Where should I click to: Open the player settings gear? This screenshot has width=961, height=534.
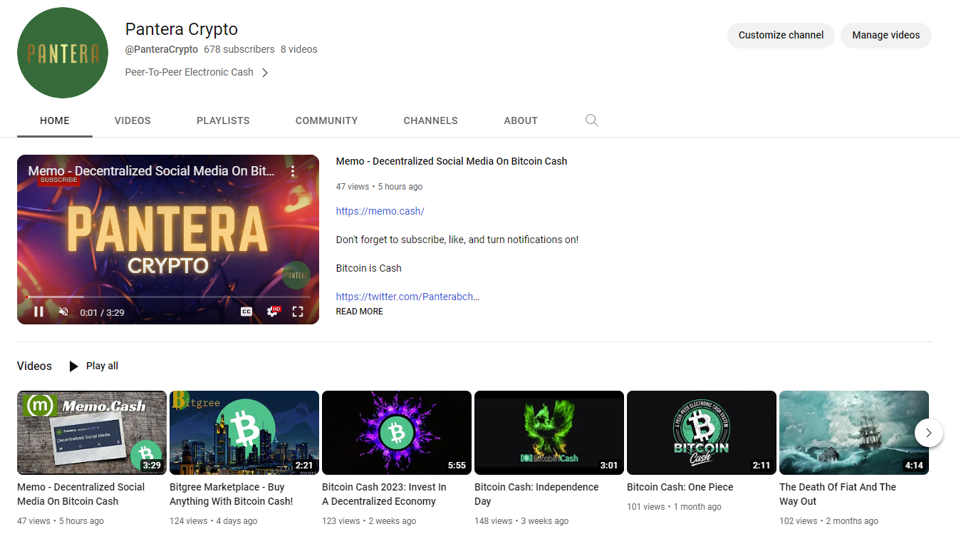272,312
